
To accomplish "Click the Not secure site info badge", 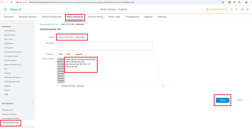I will pyautogui.click(x=22, y=2).
